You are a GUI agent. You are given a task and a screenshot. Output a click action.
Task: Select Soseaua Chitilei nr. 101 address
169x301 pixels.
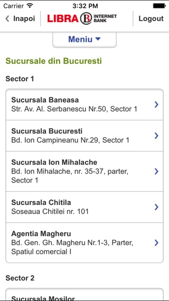(50, 211)
